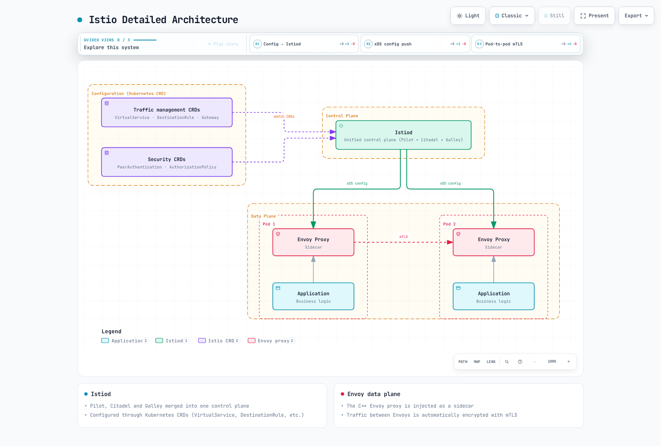Image resolution: width=661 pixels, height=446 pixels.
Task: Switch to LENS mode
Action: click(x=491, y=362)
